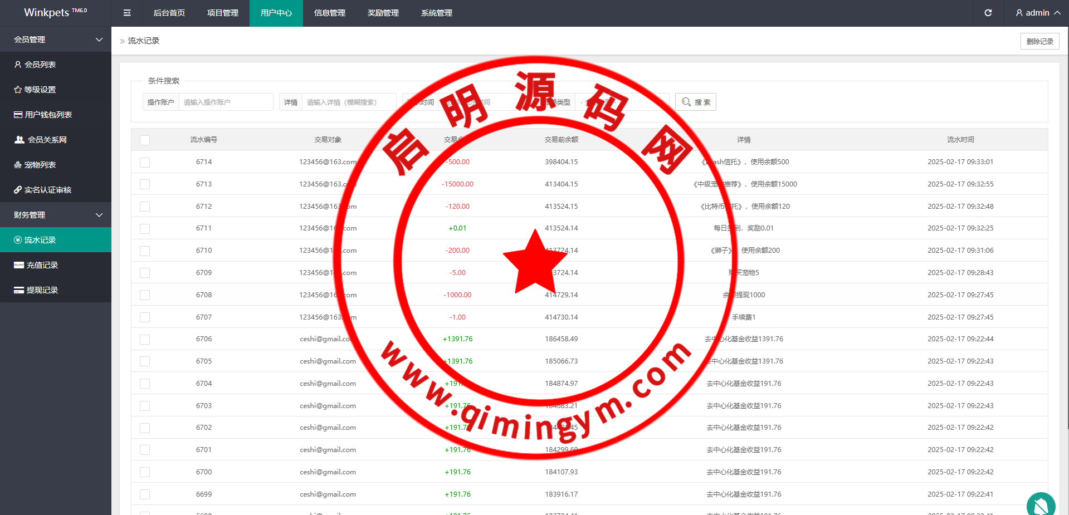The height and width of the screenshot is (515, 1069).
Task: Check the checkbox for record 6714
Action: pos(145,163)
